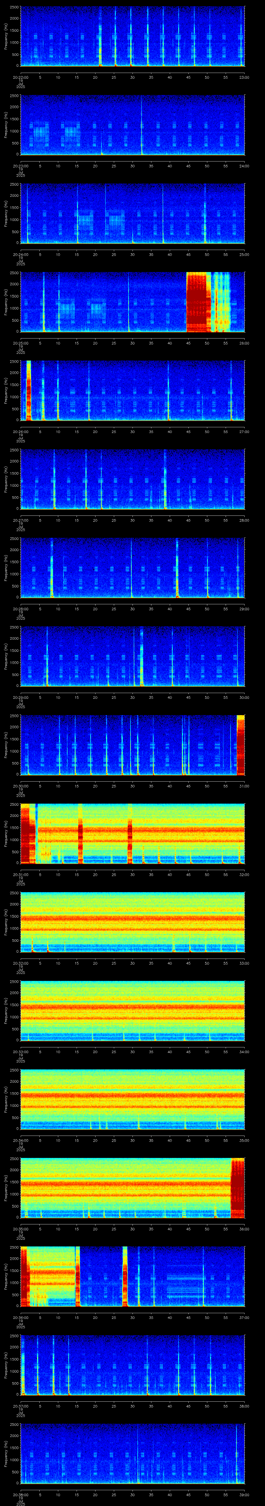265x1506 pixels.
Task: Select the spectrogram panel starting at 20:33:00
Action: tap(132, 1011)
